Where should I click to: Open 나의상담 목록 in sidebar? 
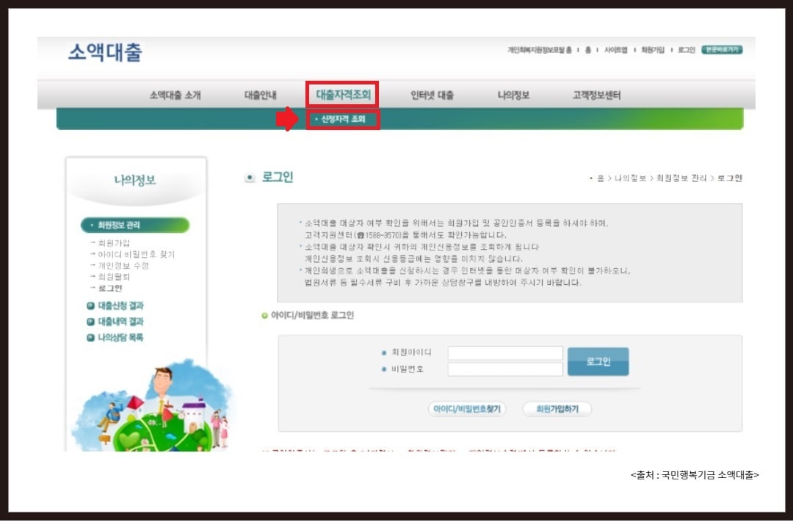click(x=120, y=338)
